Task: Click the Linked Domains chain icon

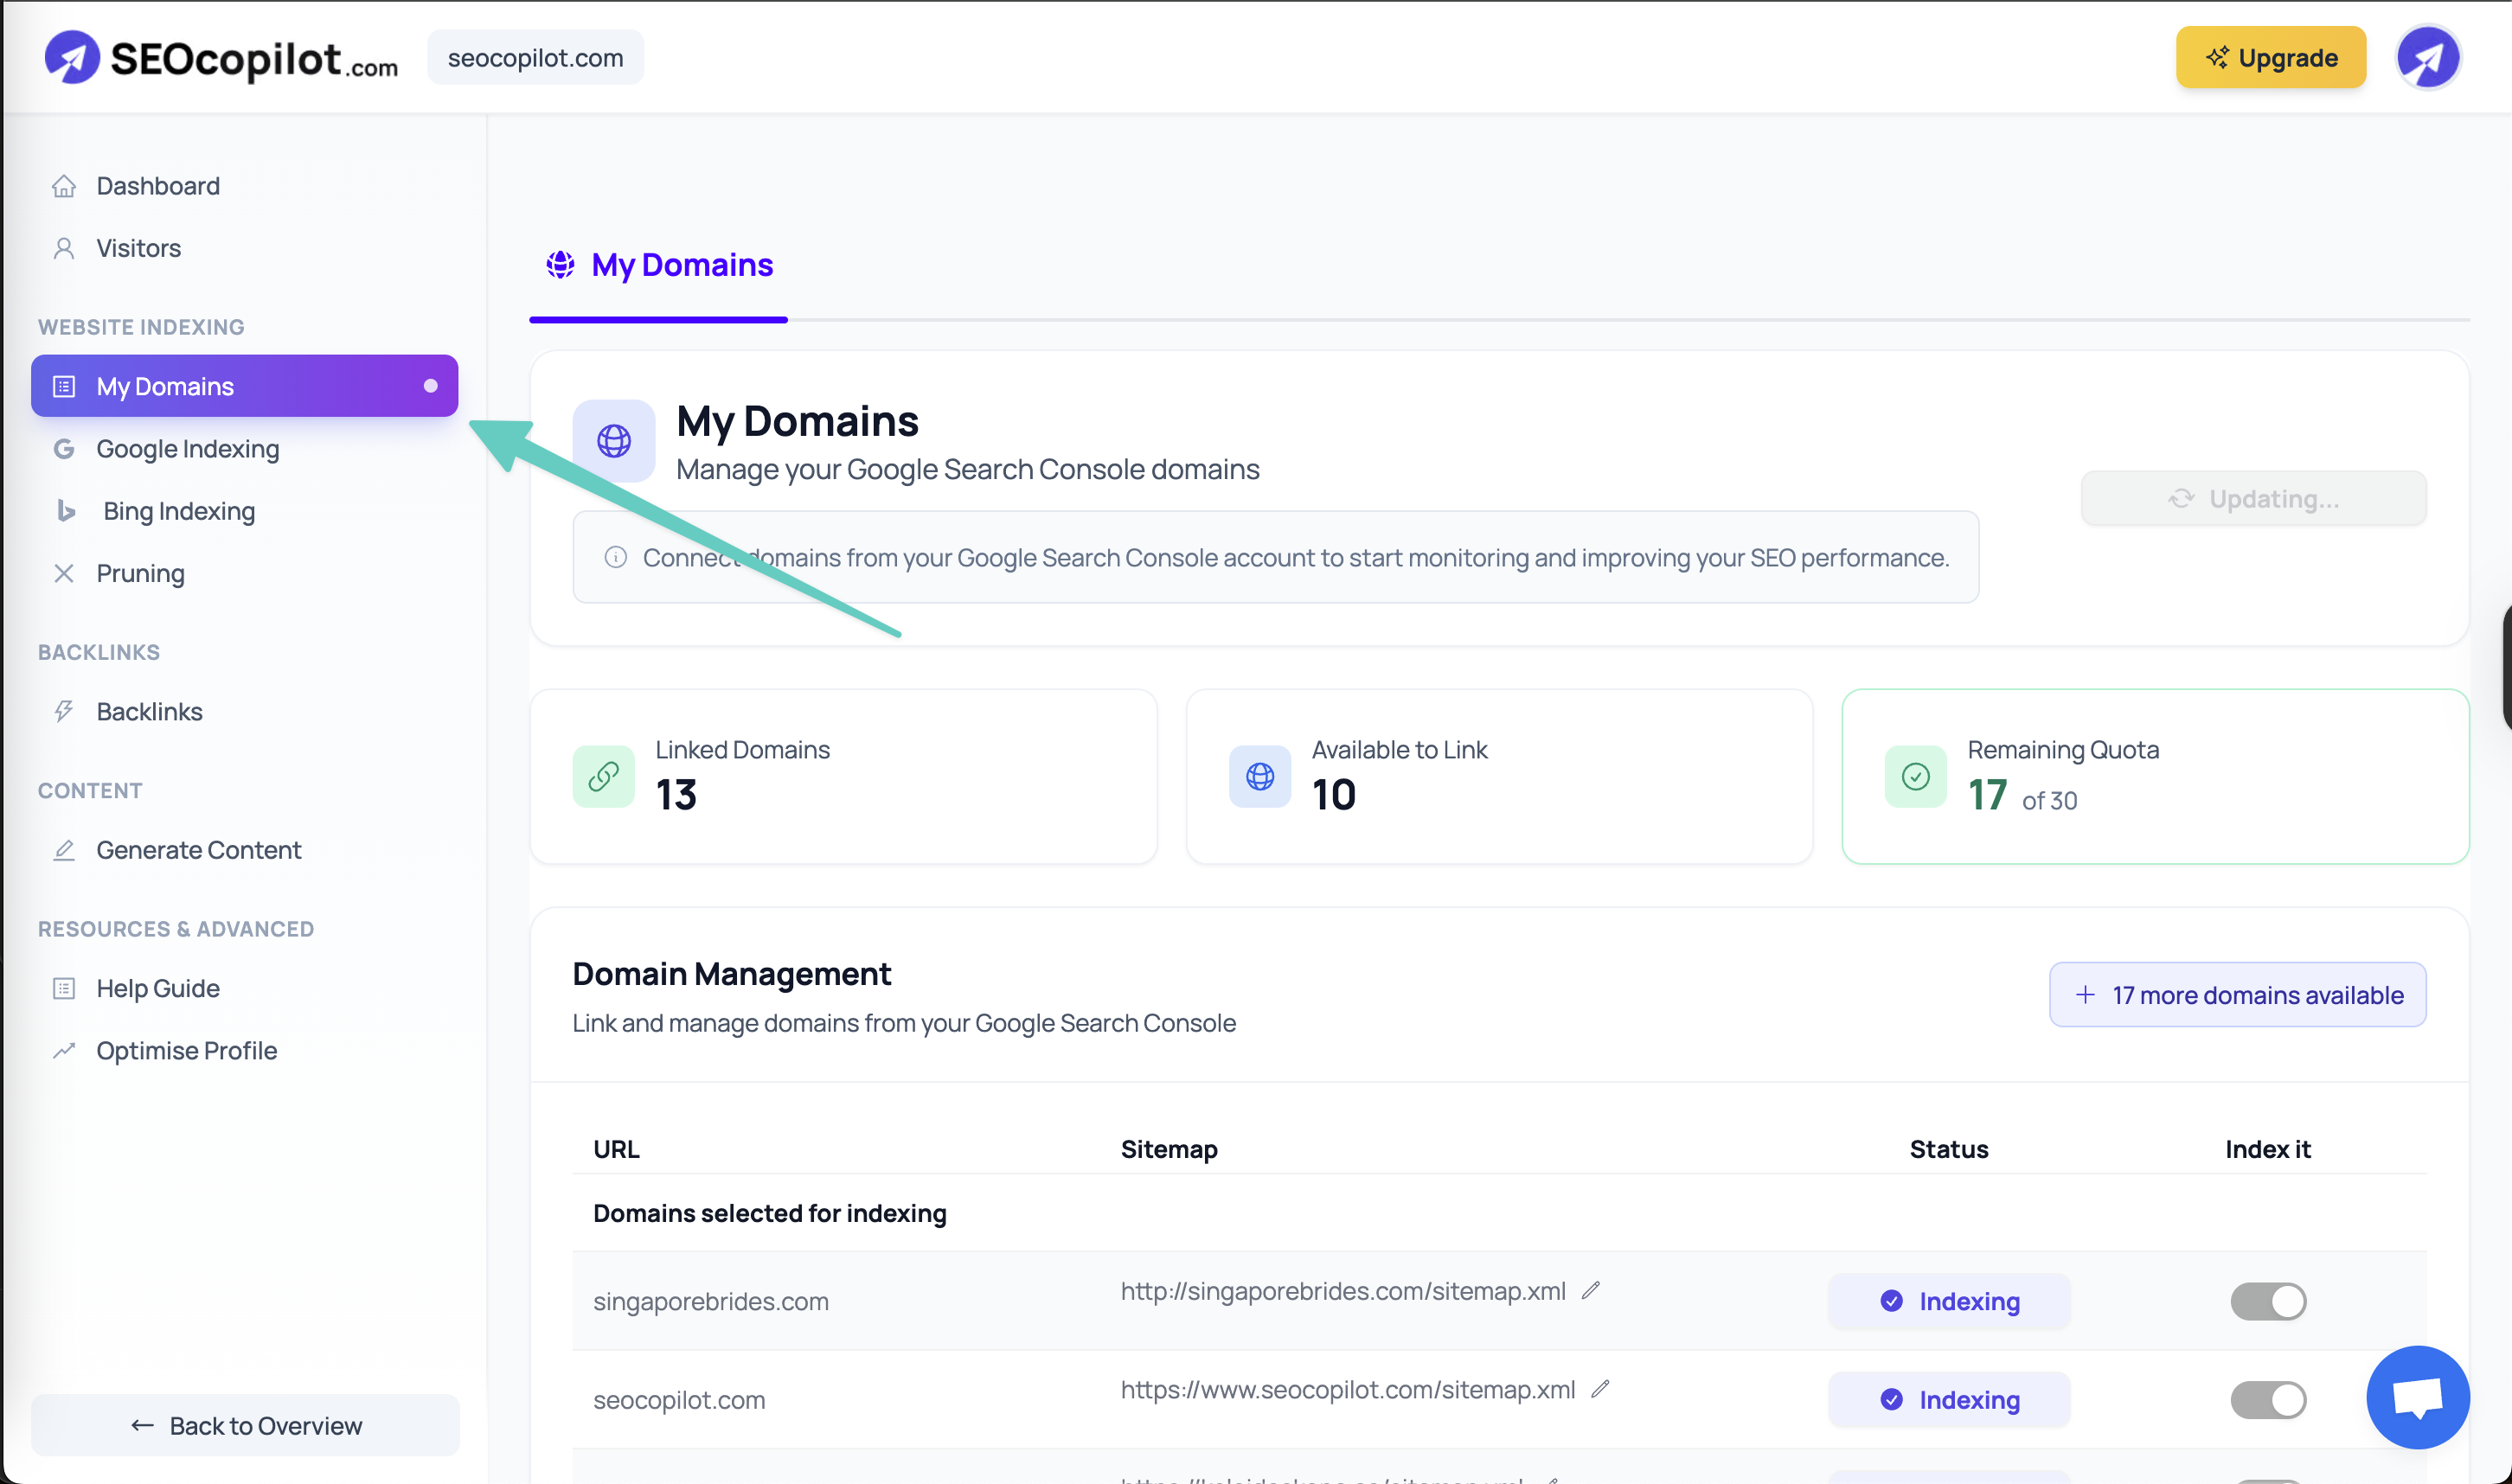Action: [603, 776]
